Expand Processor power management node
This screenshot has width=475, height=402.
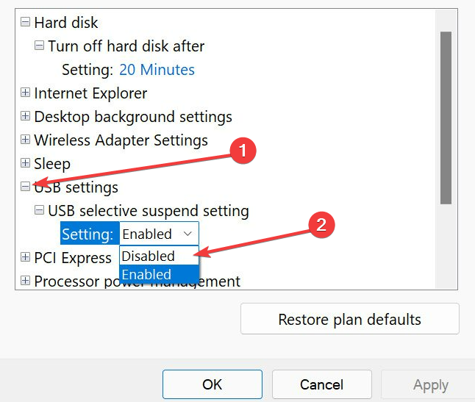pyautogui.click(x=26, y=281)
